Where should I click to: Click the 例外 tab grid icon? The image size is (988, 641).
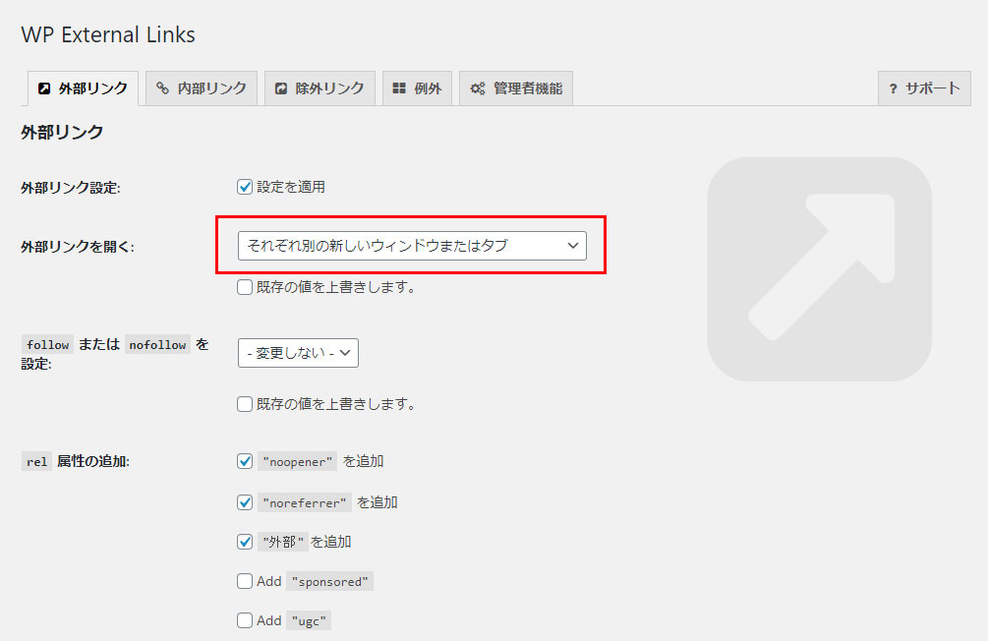click(399, 88)
